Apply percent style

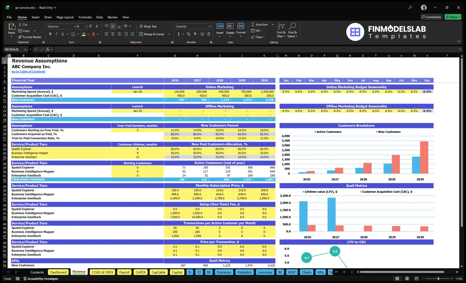pos(189,34)
